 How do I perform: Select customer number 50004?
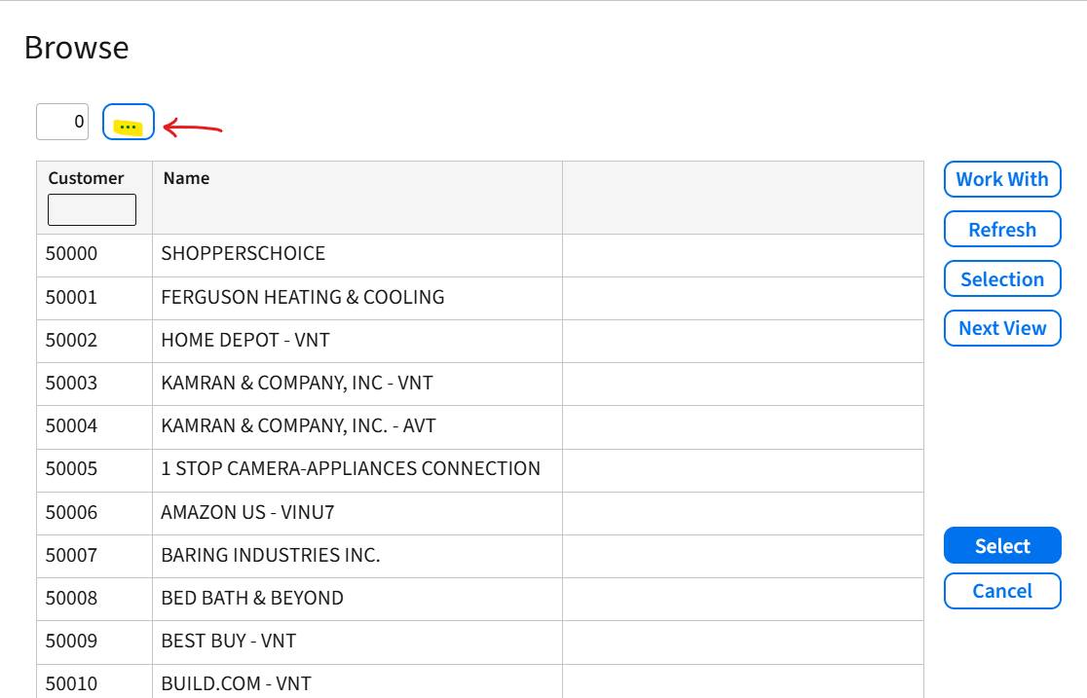click(71, 426)
